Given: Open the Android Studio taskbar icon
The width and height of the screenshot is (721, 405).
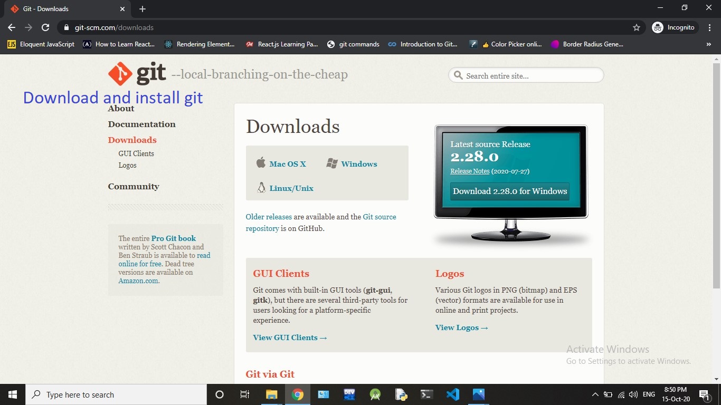Looking at the screenshot, I should click(x=375, y=394).
